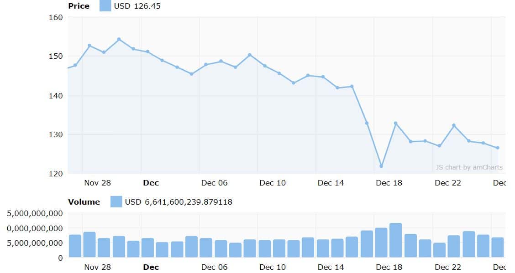Toggle the Volume legend blue marker
This screenshot has width=515, height=273.
click(116, 201)
